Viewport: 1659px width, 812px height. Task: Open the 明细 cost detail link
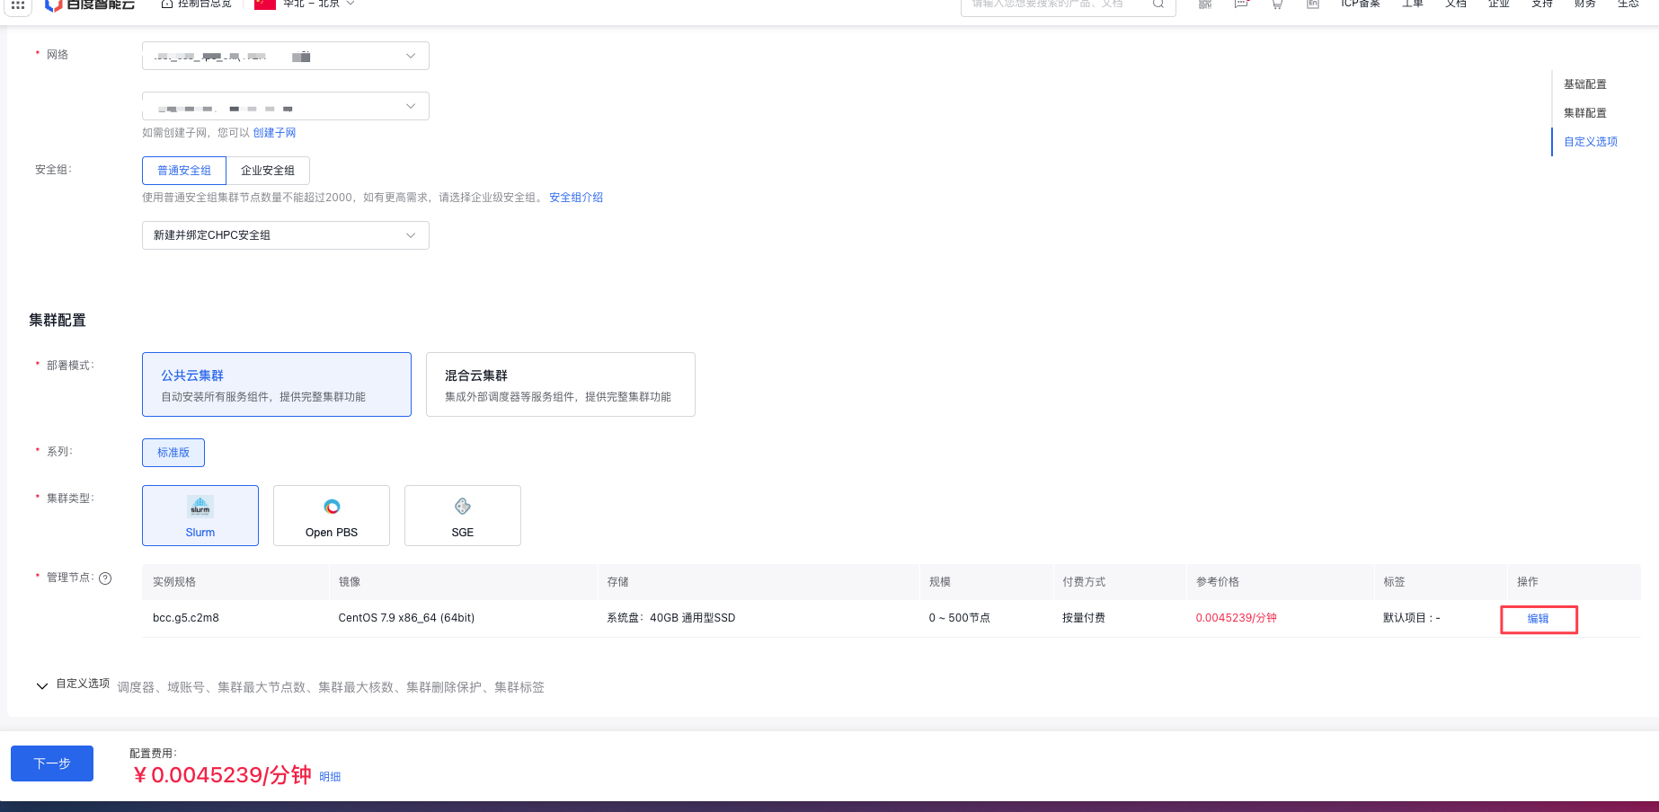tap(330, 777)
